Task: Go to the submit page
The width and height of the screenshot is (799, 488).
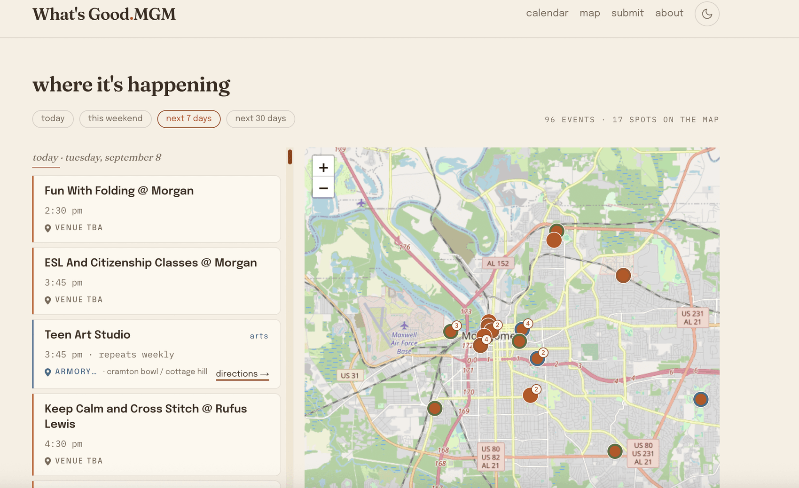Action: coord(627,13)
